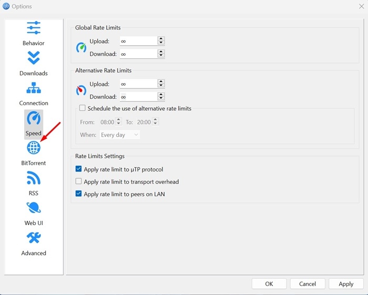Increase the Alternative Download limit stepper
368x295 pixels.
pos(161,94)
